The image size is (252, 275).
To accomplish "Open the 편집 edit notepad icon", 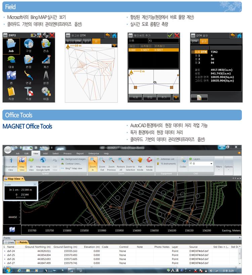I will point(29,60).
